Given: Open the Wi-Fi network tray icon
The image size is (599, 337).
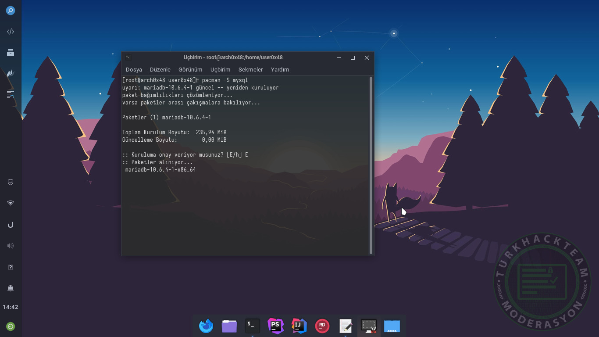Looking at the screenshot, I should (11, 203).
